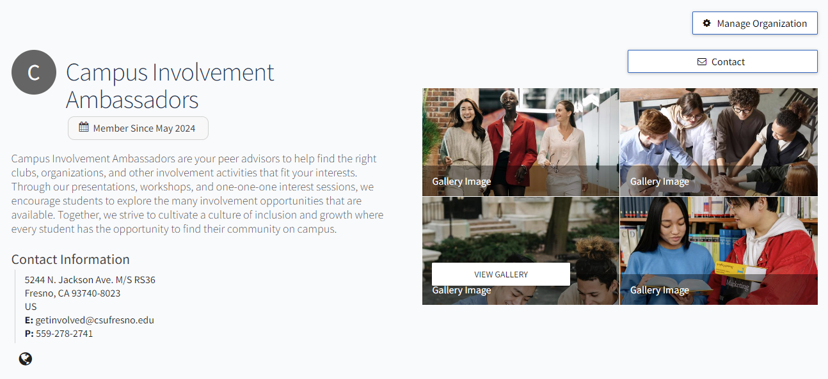The width and height of the screenshot is (828, 379).
Task: Open the photo of hands stacked together
Action: (x=719, y=142)
